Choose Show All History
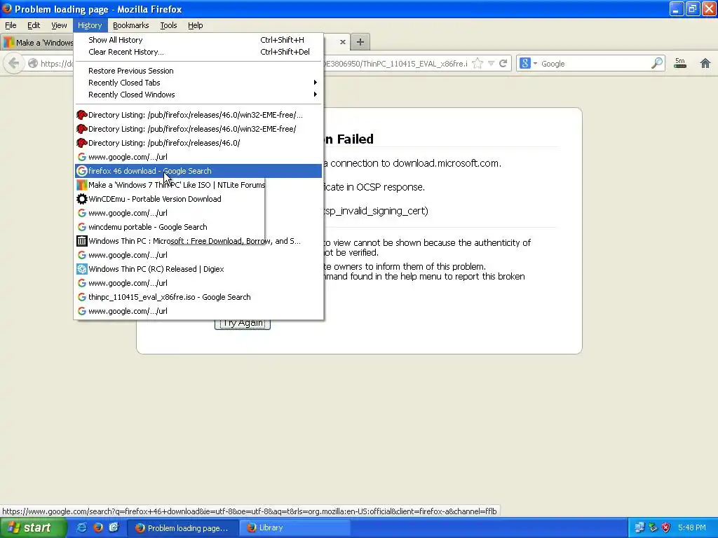The image size is (718, 538). (x=198, y=40)
